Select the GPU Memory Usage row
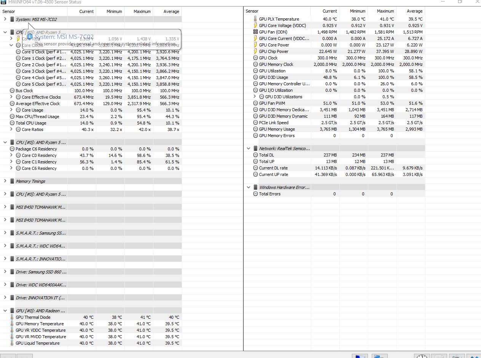 (334, 129)
